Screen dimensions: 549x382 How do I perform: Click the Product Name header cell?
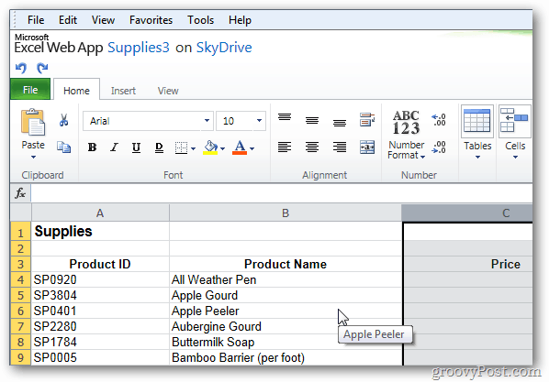pos(286,264)
